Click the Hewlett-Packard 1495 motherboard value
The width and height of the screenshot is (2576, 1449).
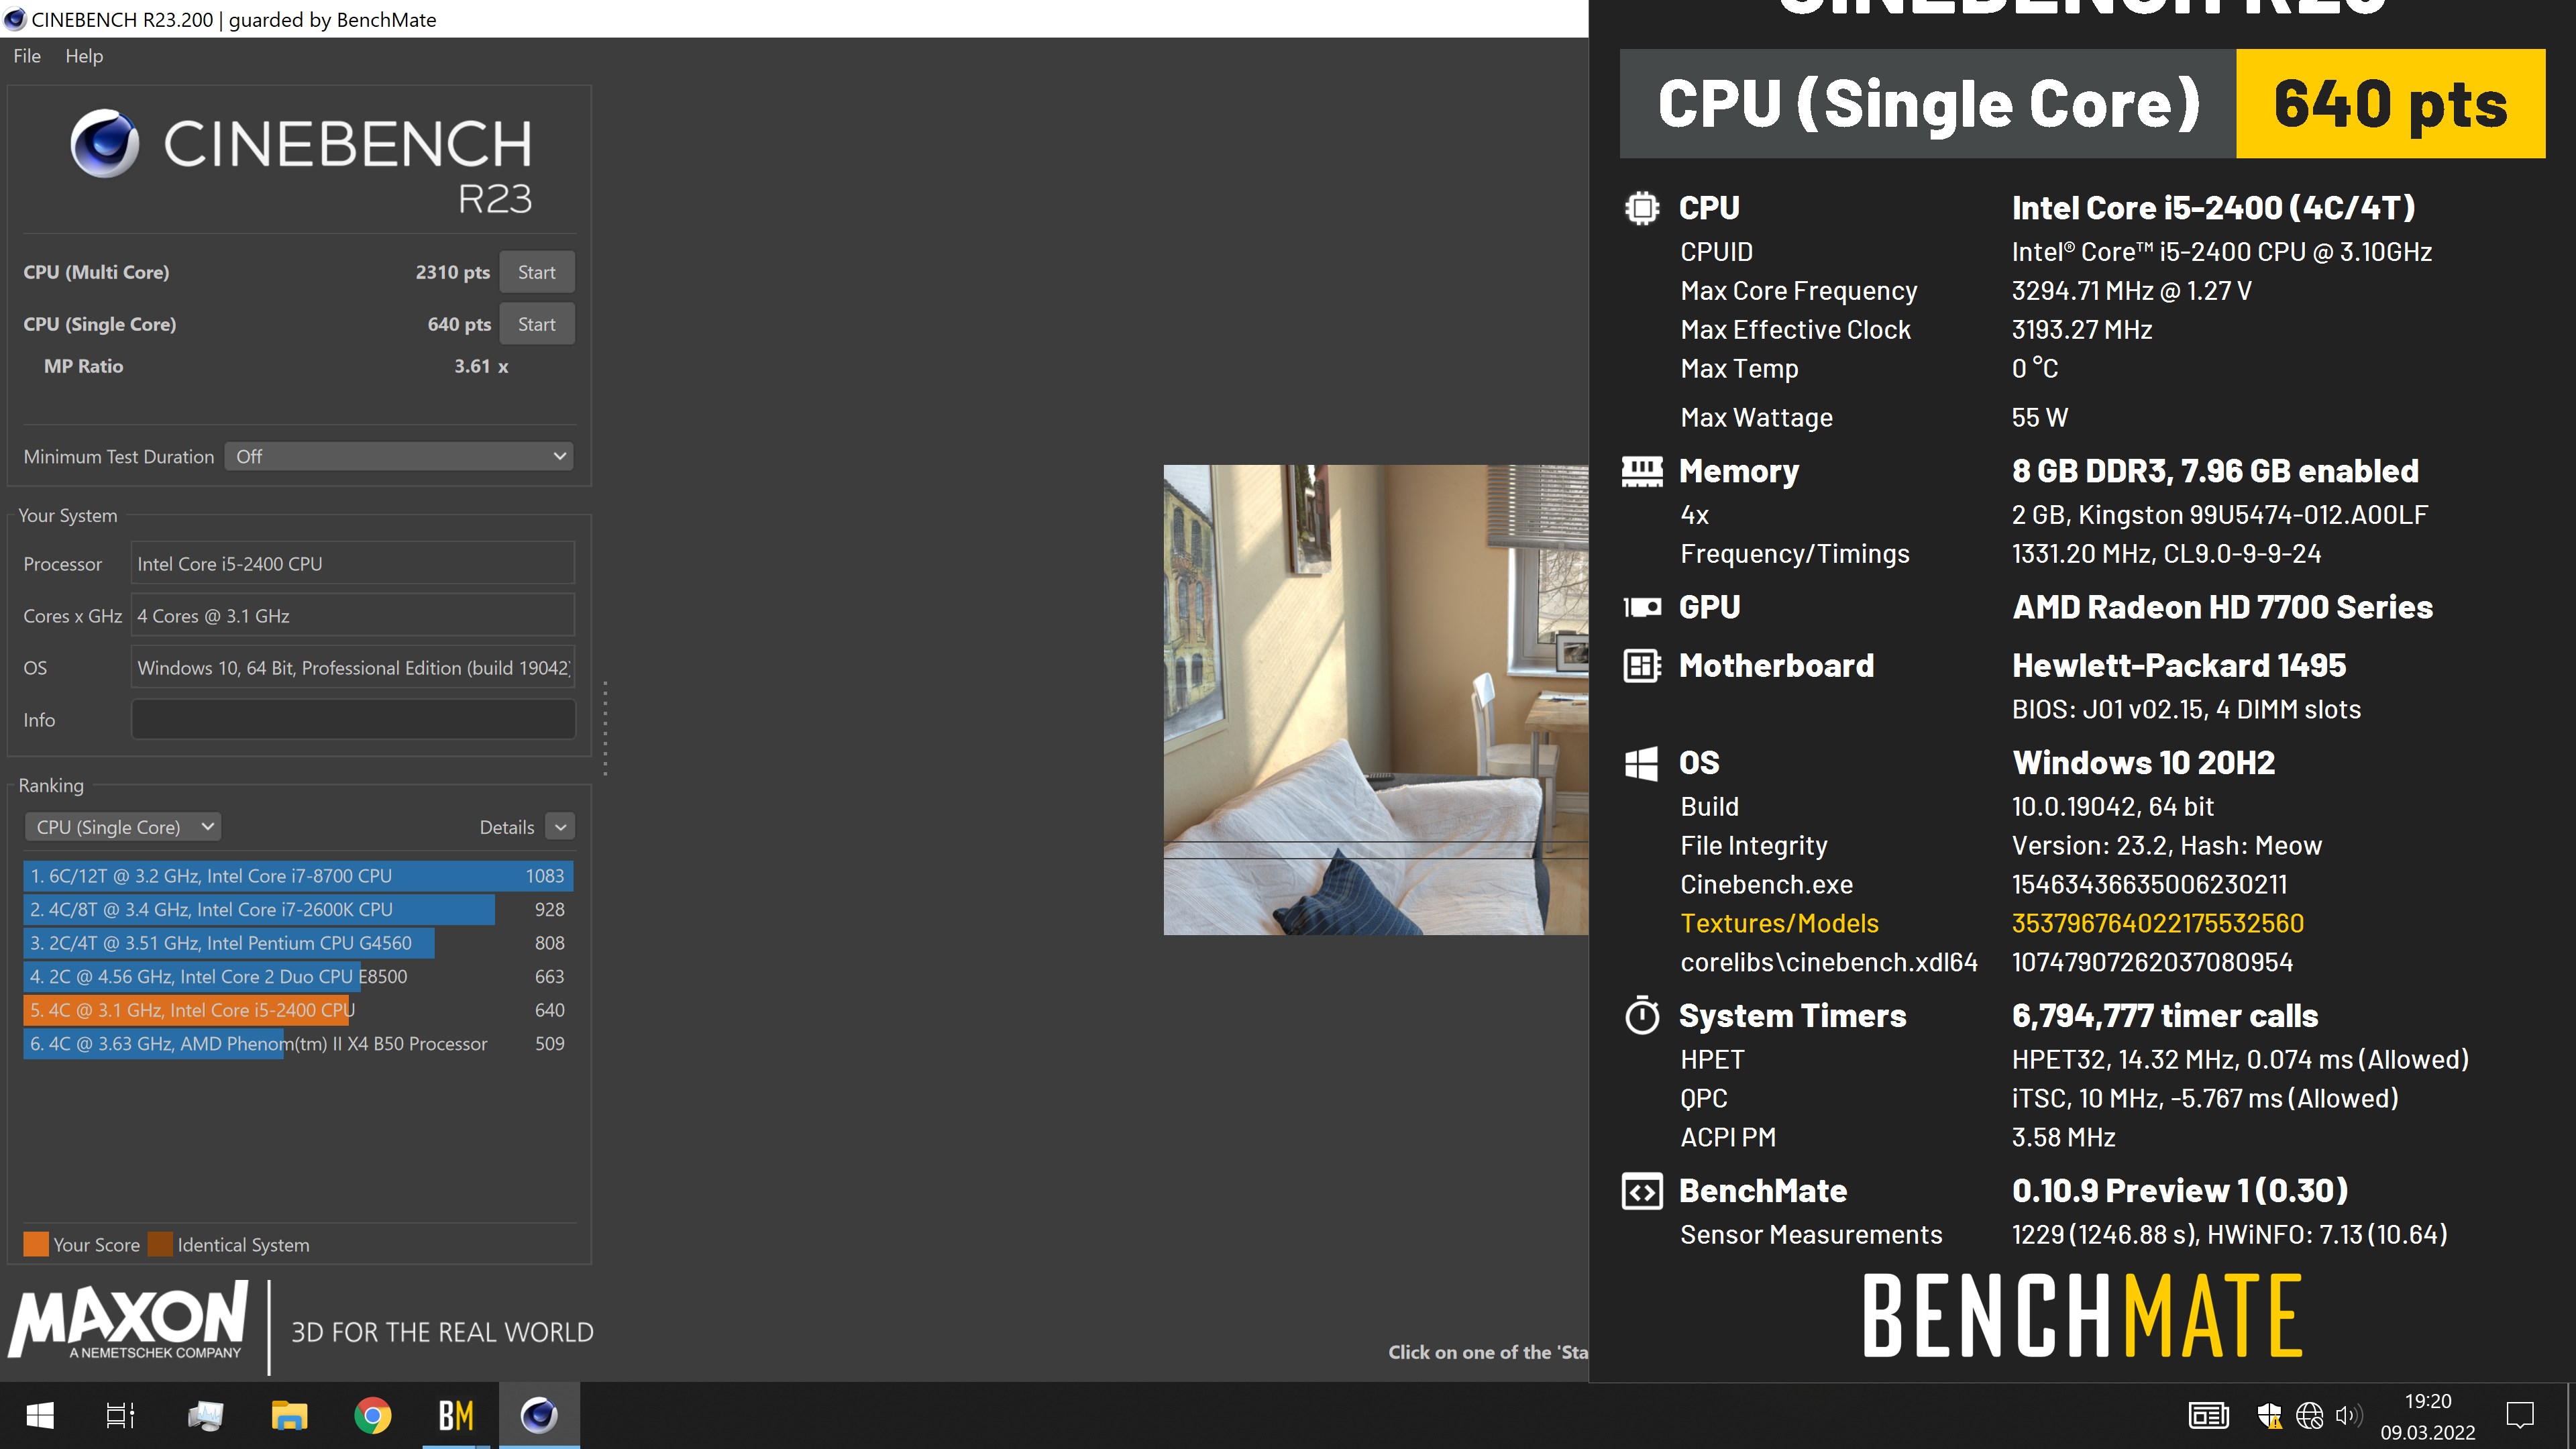pyautogui.click(x=2179, y=666)
